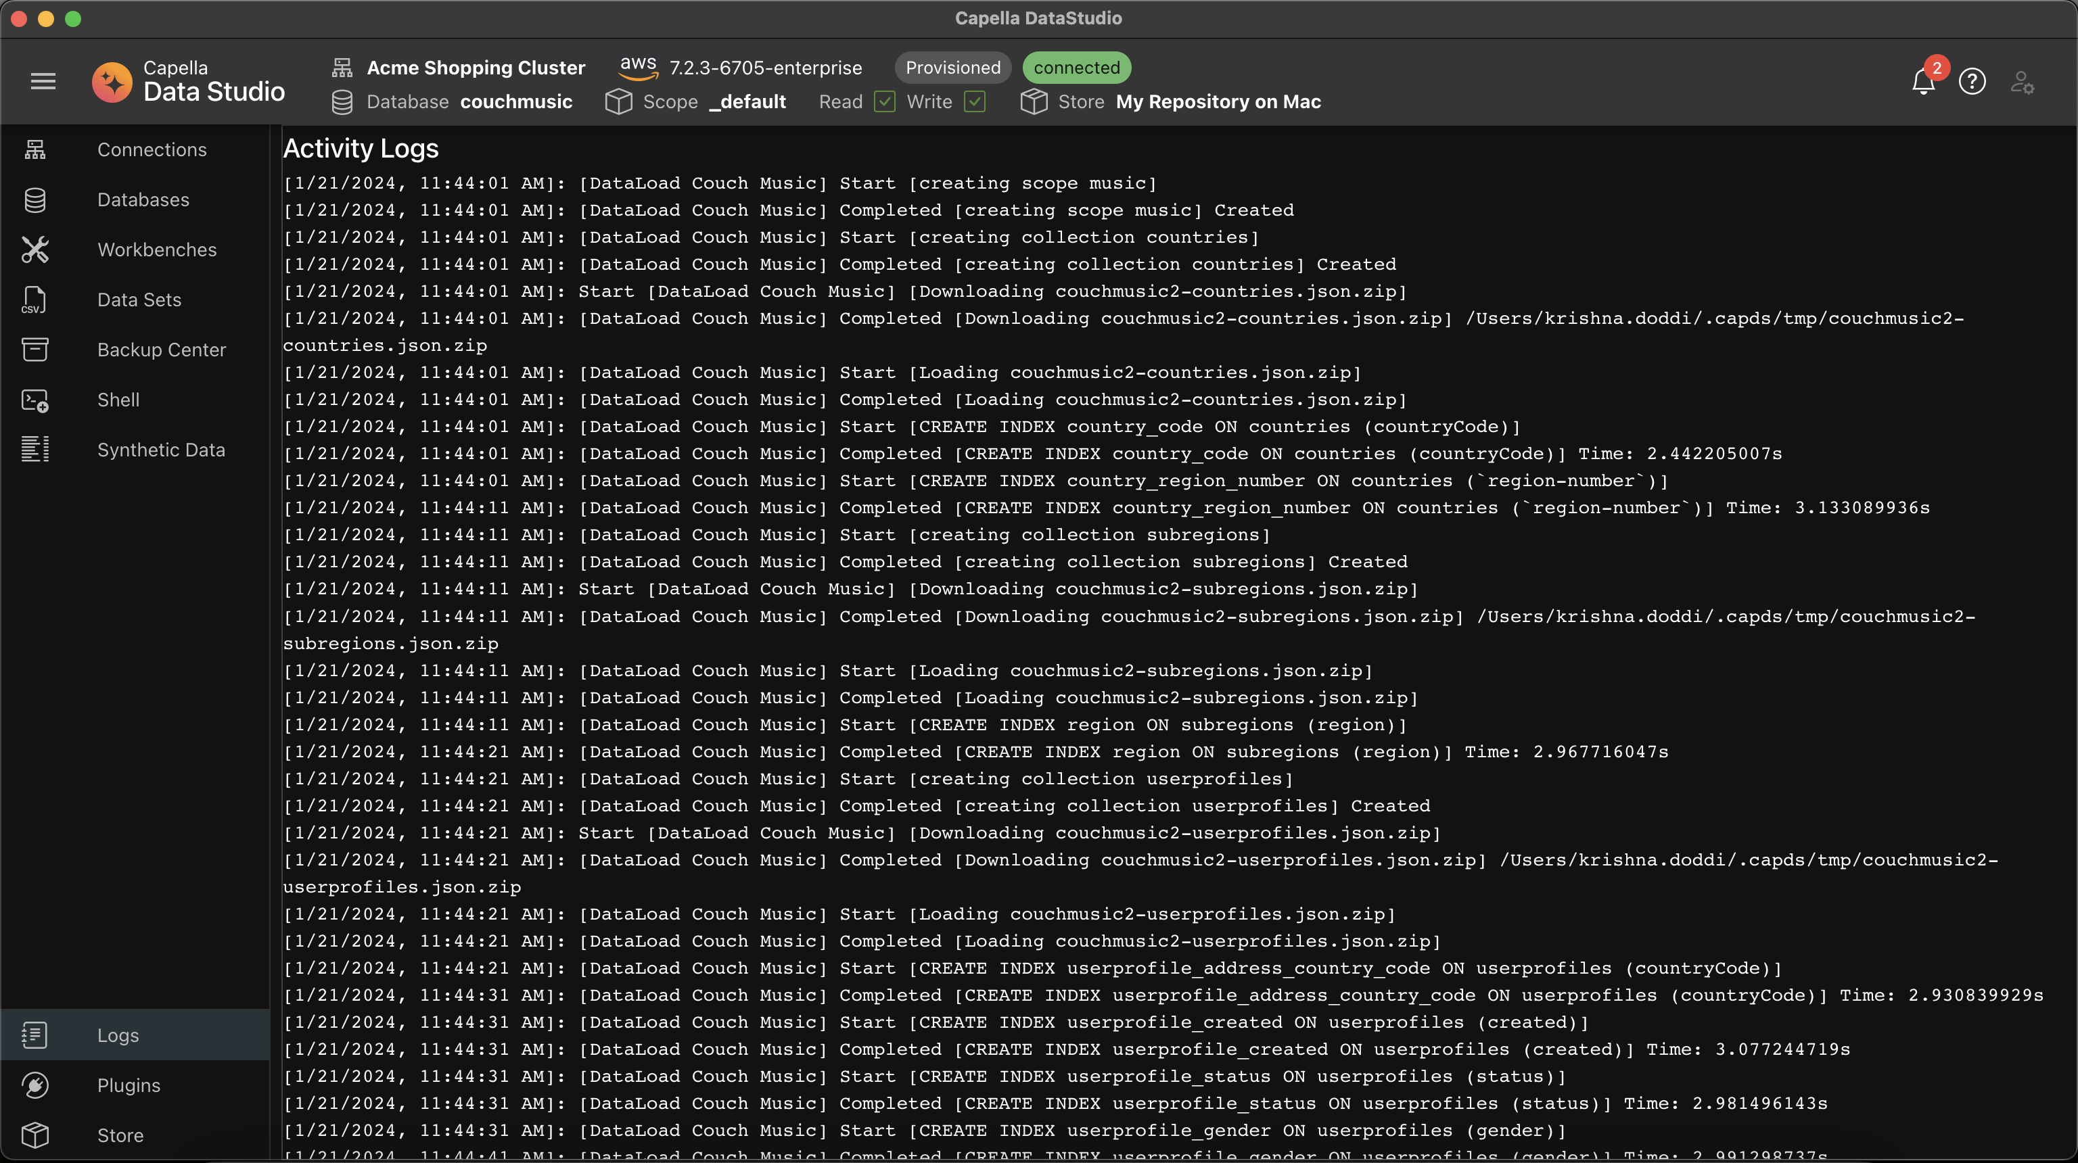Toggle Read permission checkbox
The height and width of the screenshot is (1163, 2078).
(883, 101)
